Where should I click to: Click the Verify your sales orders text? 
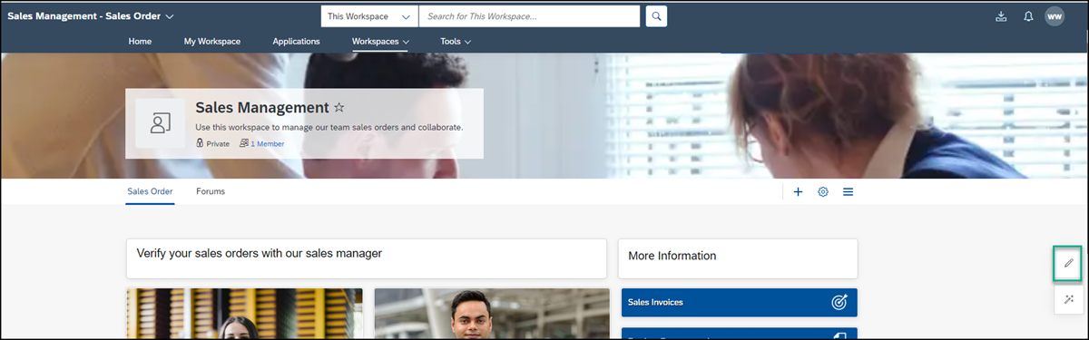tap(259, 254)
